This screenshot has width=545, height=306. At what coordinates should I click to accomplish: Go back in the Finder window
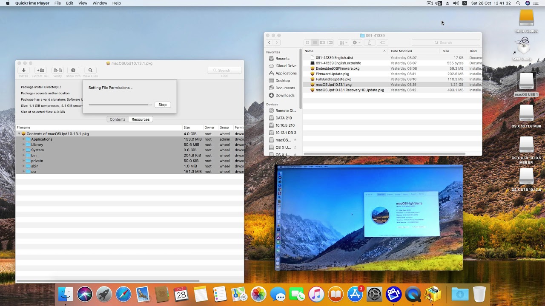point(270,42)
